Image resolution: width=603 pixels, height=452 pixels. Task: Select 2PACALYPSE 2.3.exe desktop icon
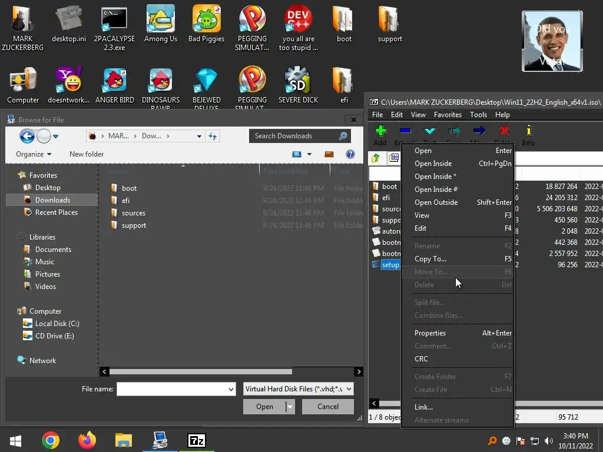pos(115,29)
